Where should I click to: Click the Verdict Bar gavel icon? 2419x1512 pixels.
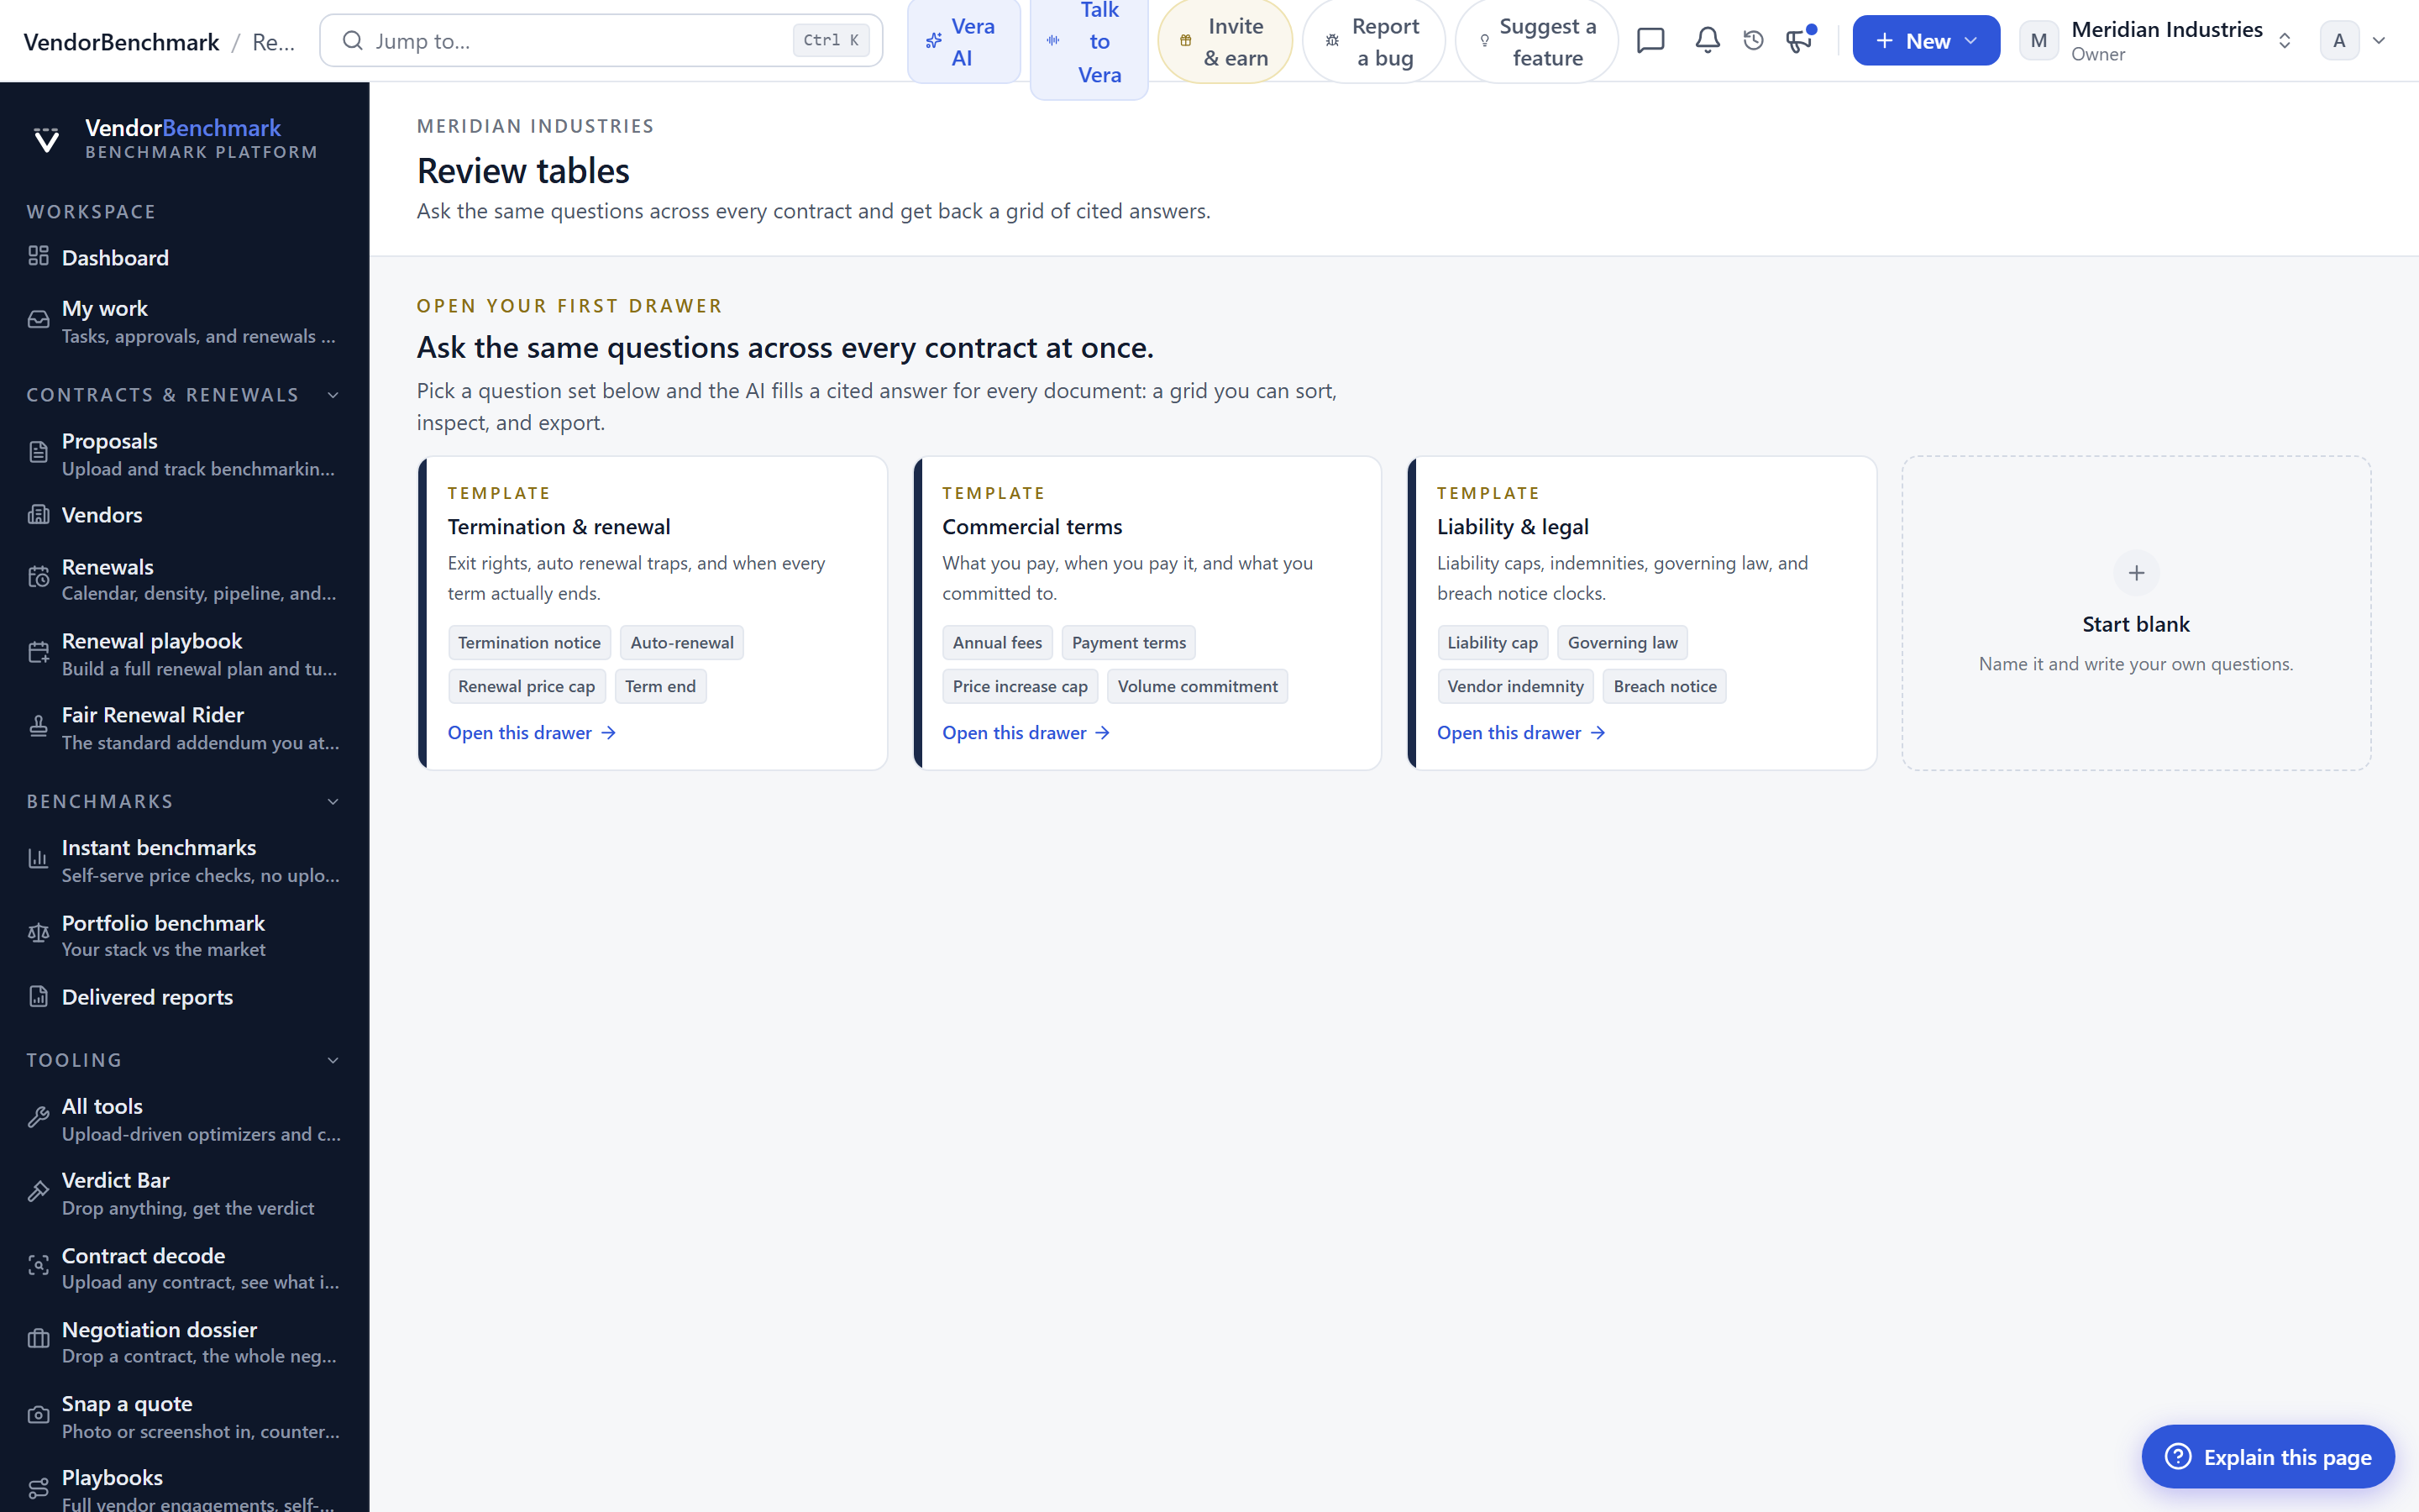point(38,1192)
